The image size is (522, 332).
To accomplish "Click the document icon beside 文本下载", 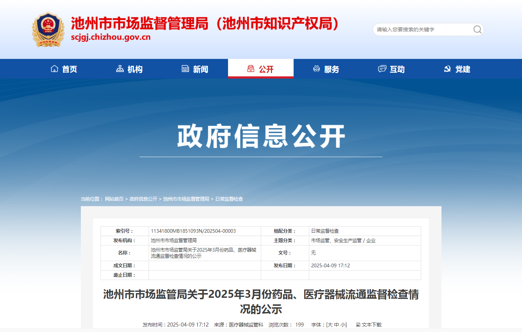I will (358, 325).
